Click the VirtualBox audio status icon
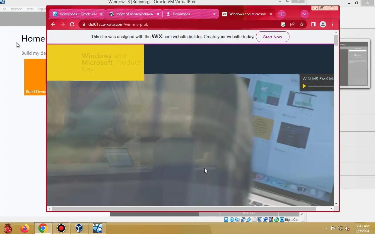 point(237,220)
